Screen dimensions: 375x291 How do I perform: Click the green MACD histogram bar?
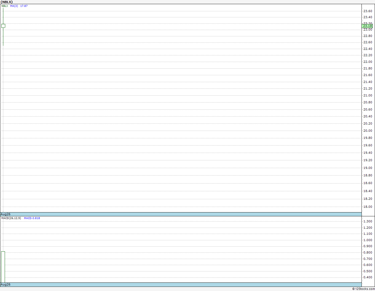point(3,267)
